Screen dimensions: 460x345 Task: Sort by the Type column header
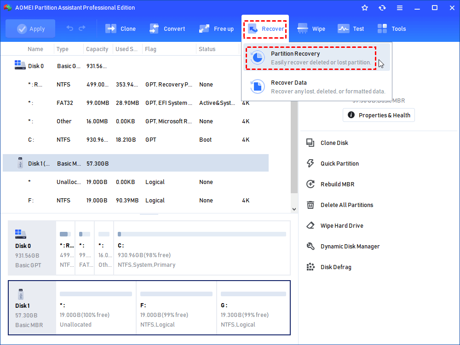click(x=62, y=49)
